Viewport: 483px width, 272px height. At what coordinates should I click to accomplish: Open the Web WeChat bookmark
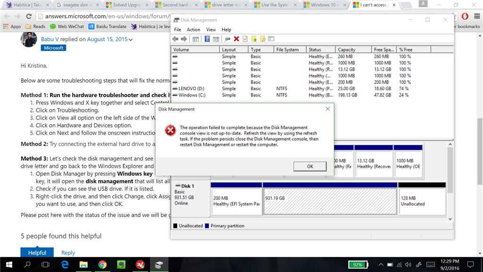67,26
